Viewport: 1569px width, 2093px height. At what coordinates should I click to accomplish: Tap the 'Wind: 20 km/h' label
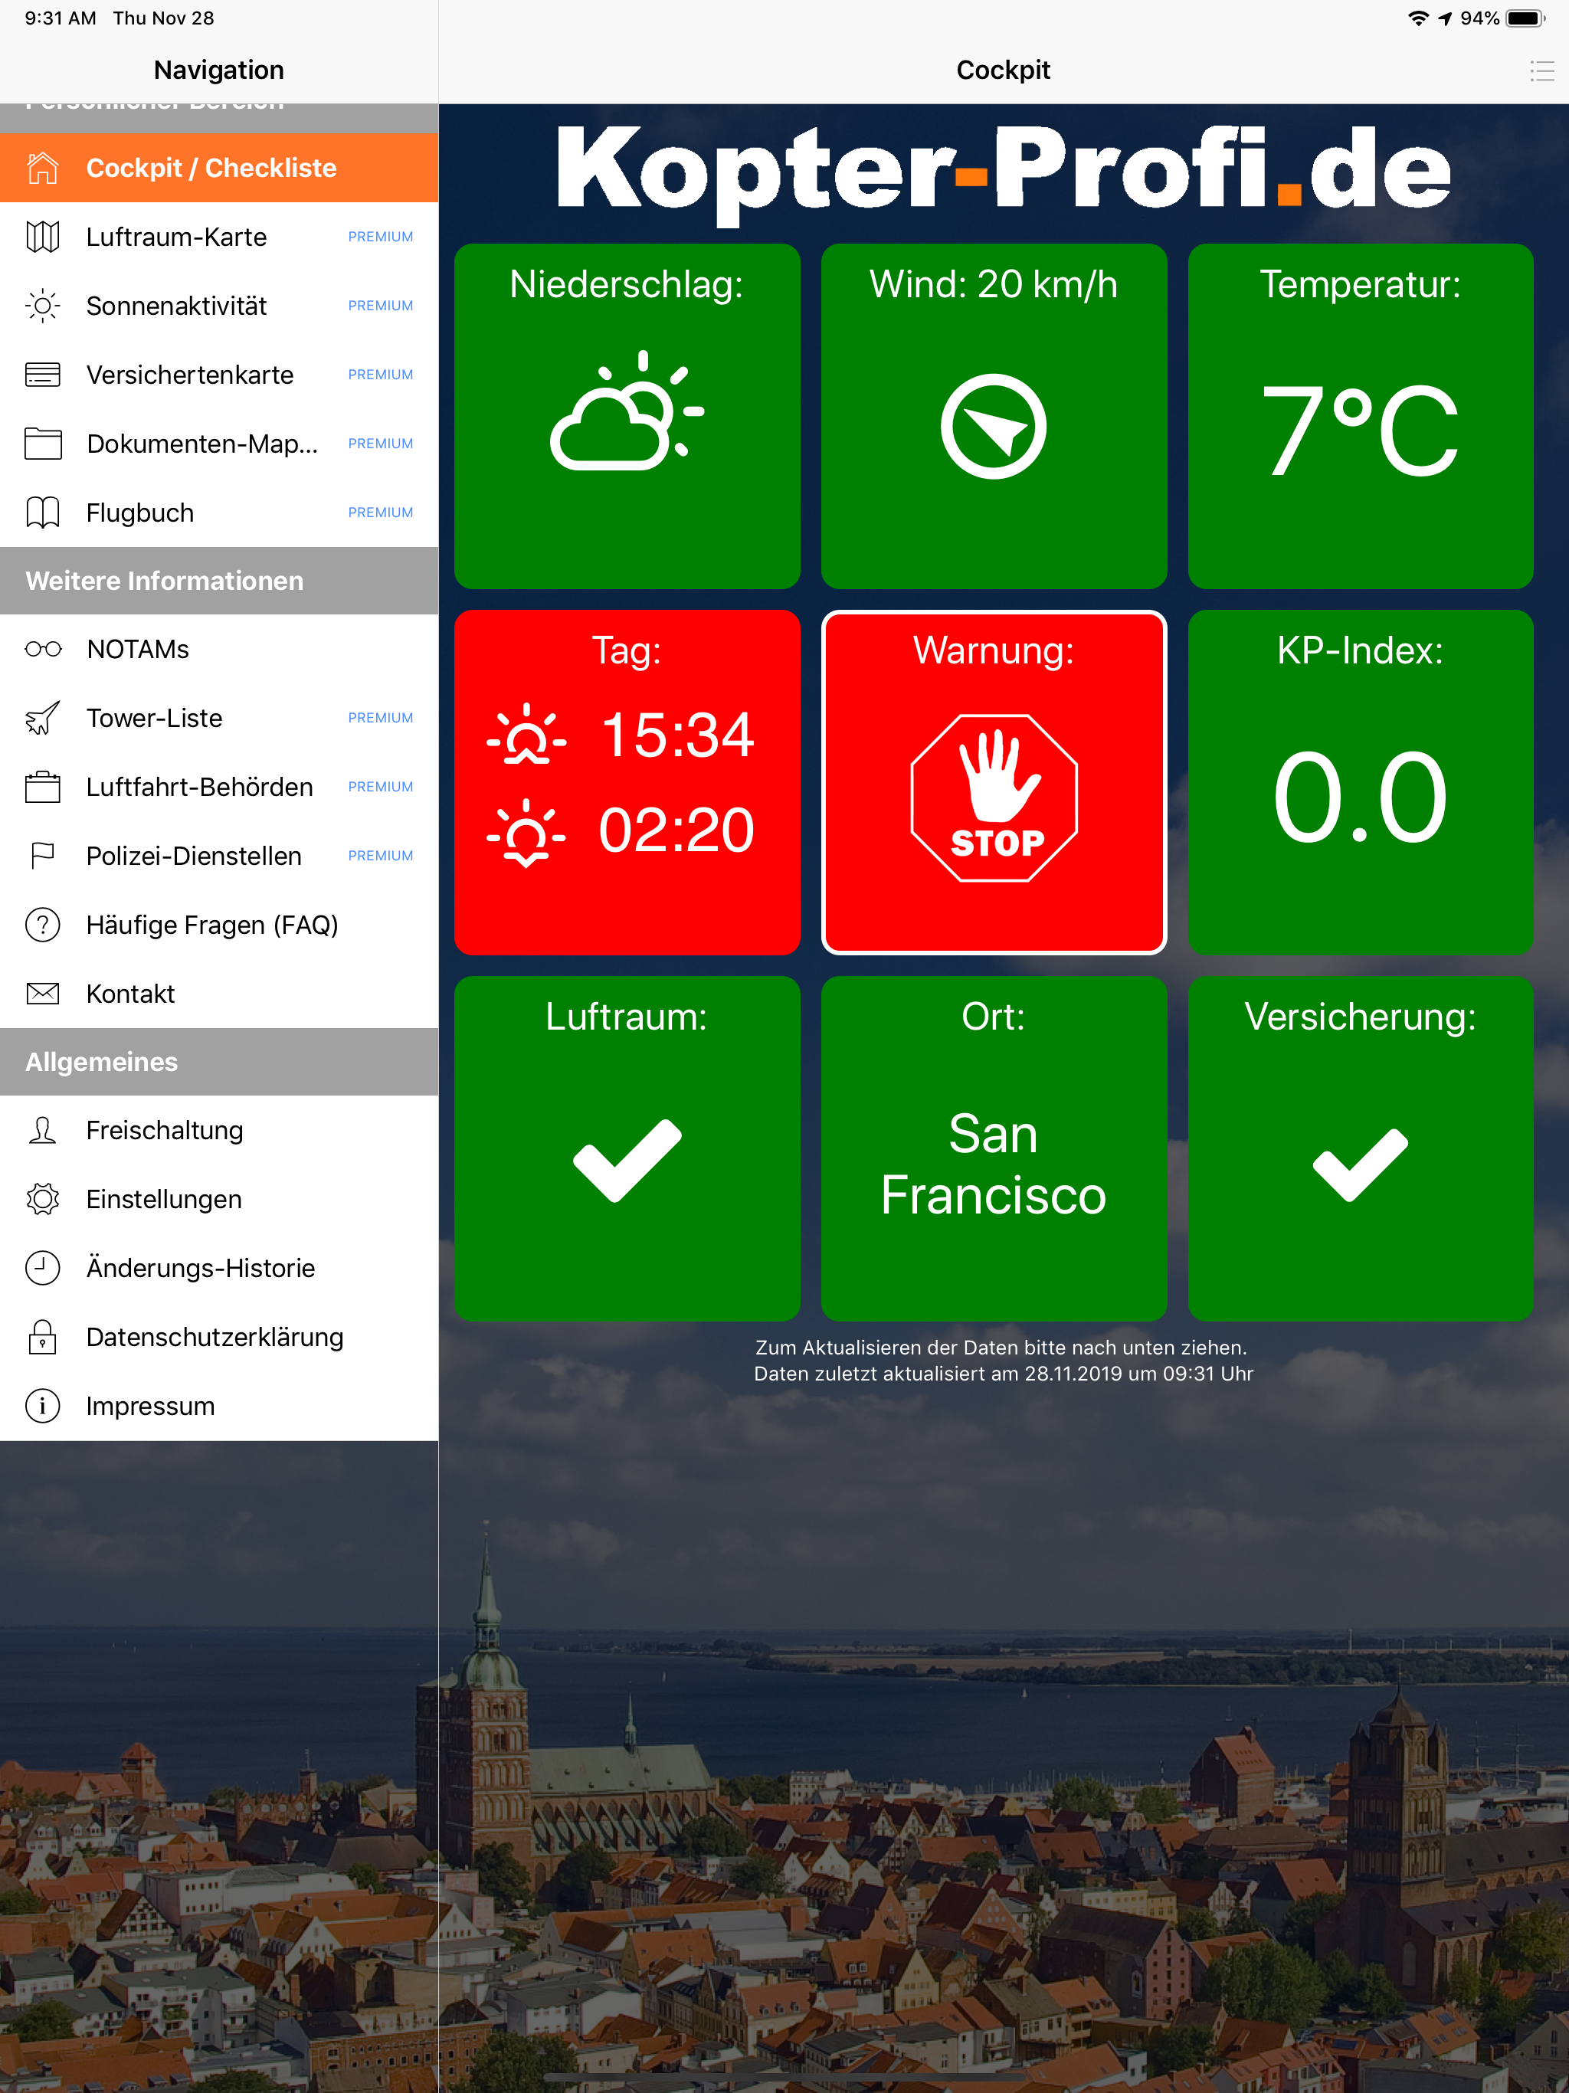coord(994,285)
